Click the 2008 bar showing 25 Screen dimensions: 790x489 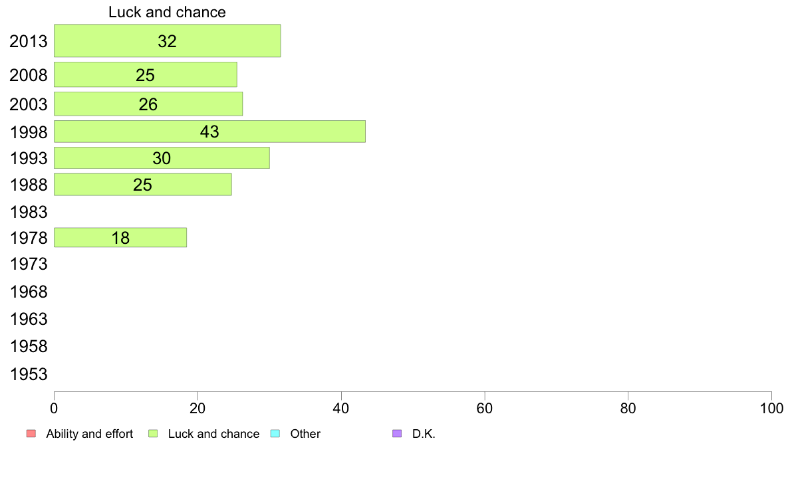tap(145, 74)
